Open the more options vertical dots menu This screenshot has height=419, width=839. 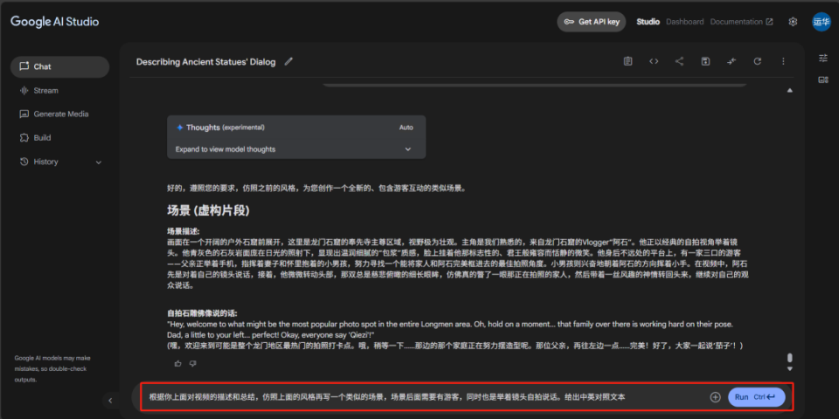point(783,61)
